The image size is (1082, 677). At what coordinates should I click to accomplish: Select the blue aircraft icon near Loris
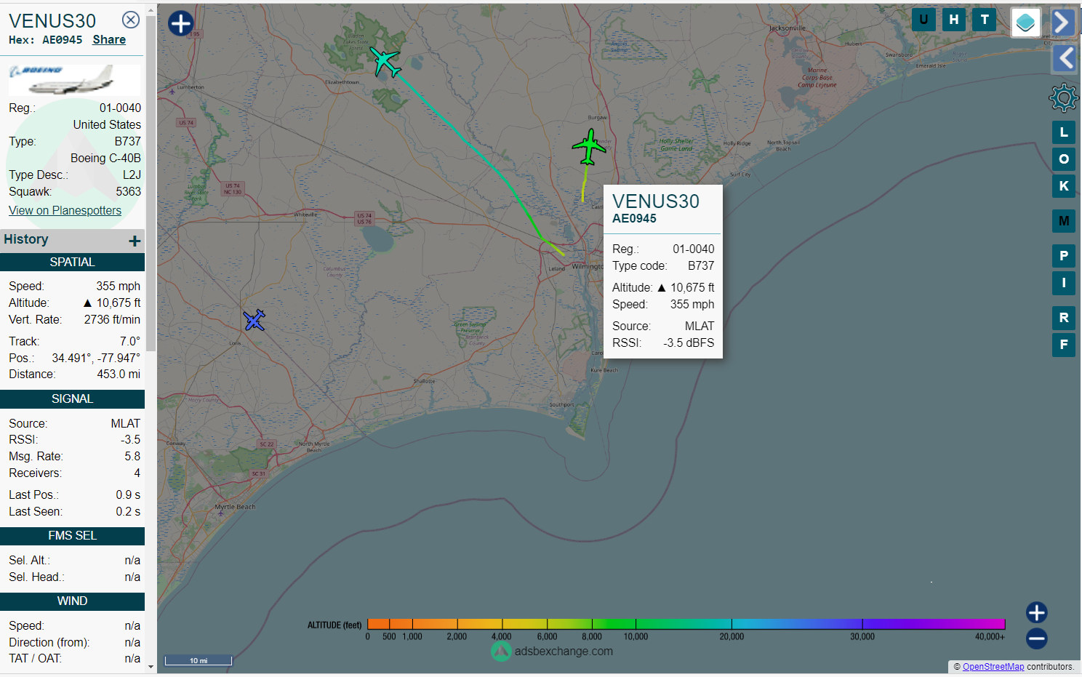(255, 319)
